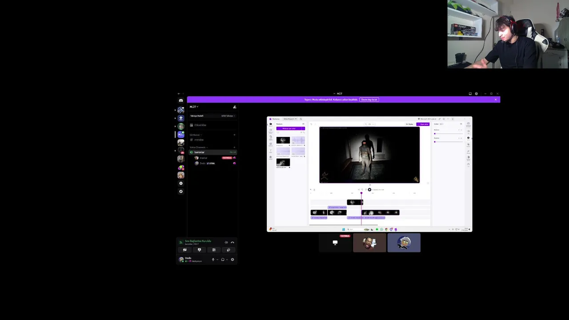Disconnect from voice with hang-up icon

point(232,243)
